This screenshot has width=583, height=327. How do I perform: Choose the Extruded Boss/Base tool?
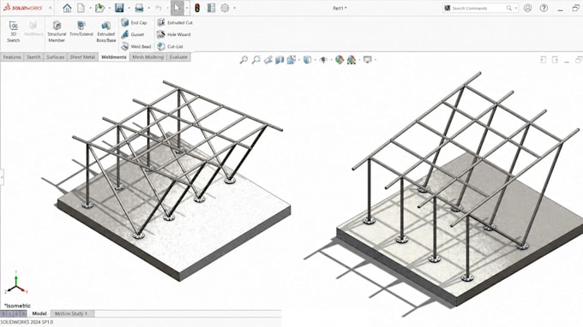tap(106, 31)
